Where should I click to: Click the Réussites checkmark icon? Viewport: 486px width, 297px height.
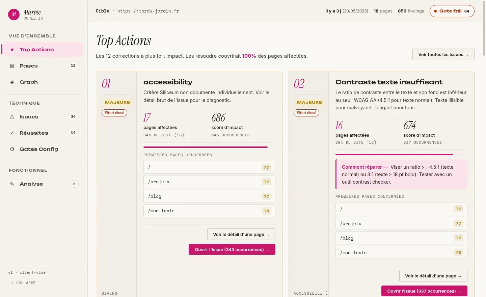12,133
